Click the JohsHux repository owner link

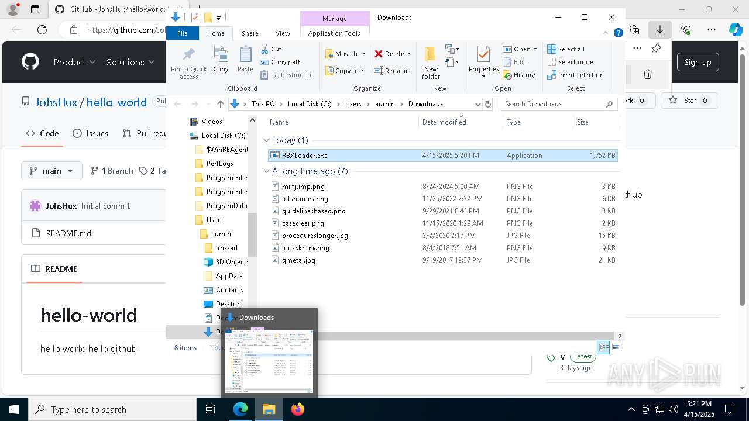pos(56,102)
